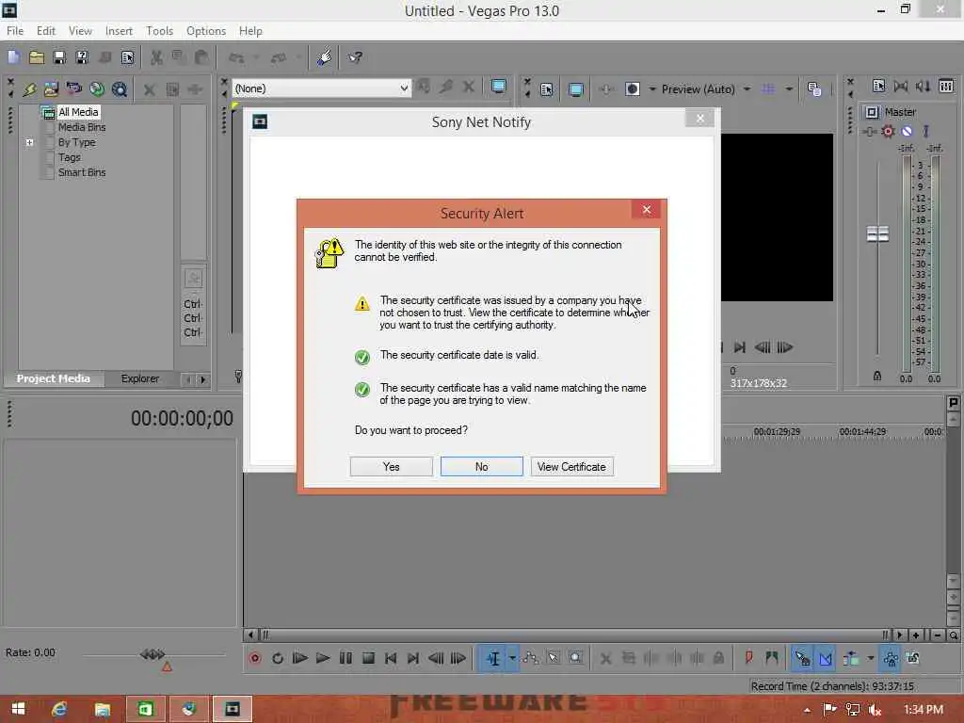Select the Envelope Edit tool
Viewport: 964px width, 723px height.
531,658
